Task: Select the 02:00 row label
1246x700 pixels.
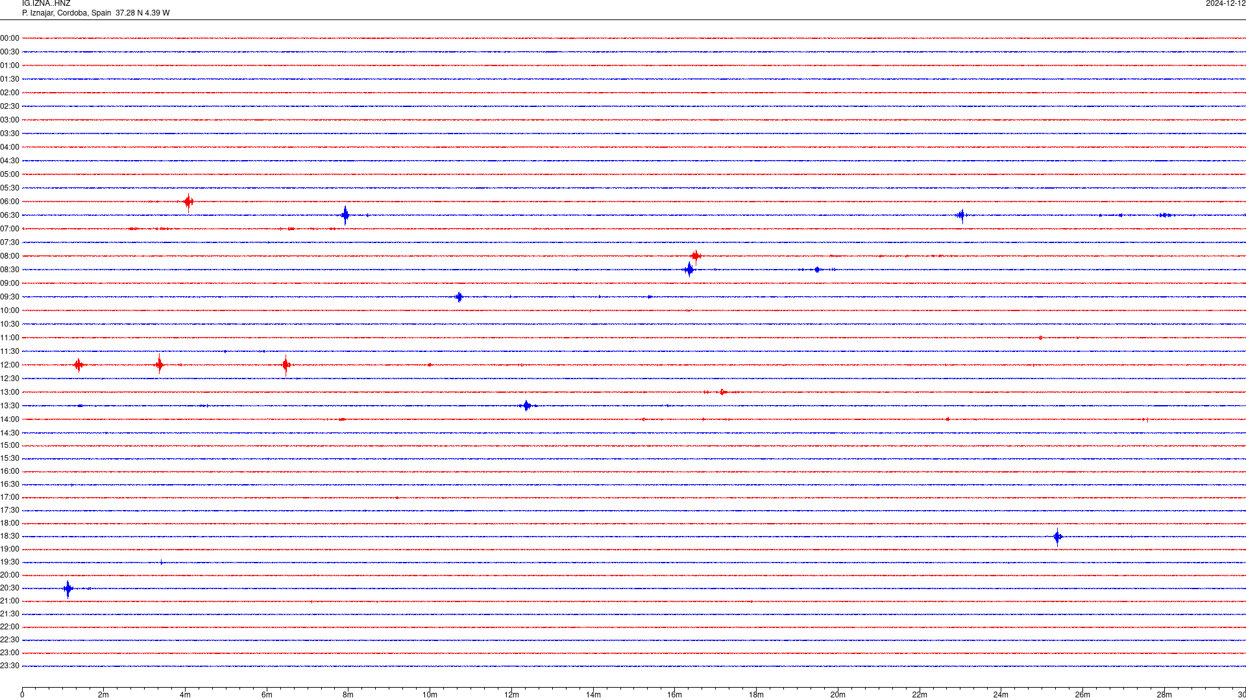Action: coord(10,93)
